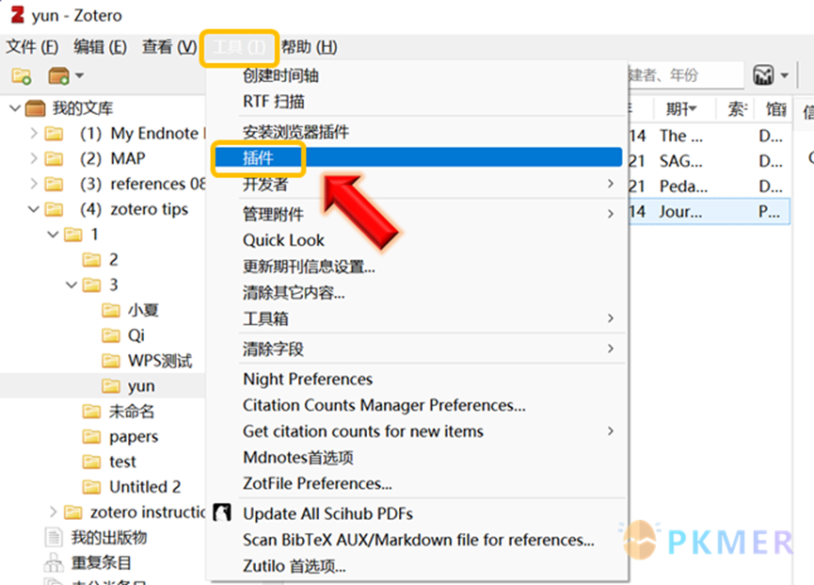Screen dimensions: 814x585
Task: Expand the zotero instruction collection
Action: 53,512
